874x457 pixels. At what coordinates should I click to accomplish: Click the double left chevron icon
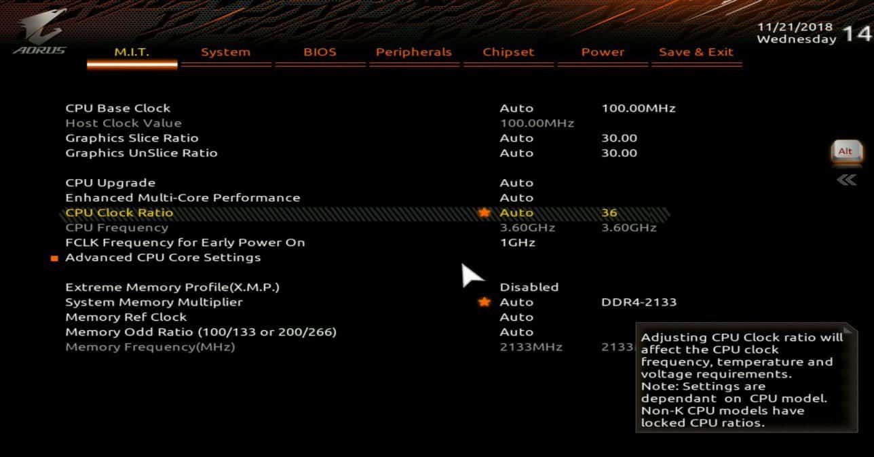click(x=846, y=180)
